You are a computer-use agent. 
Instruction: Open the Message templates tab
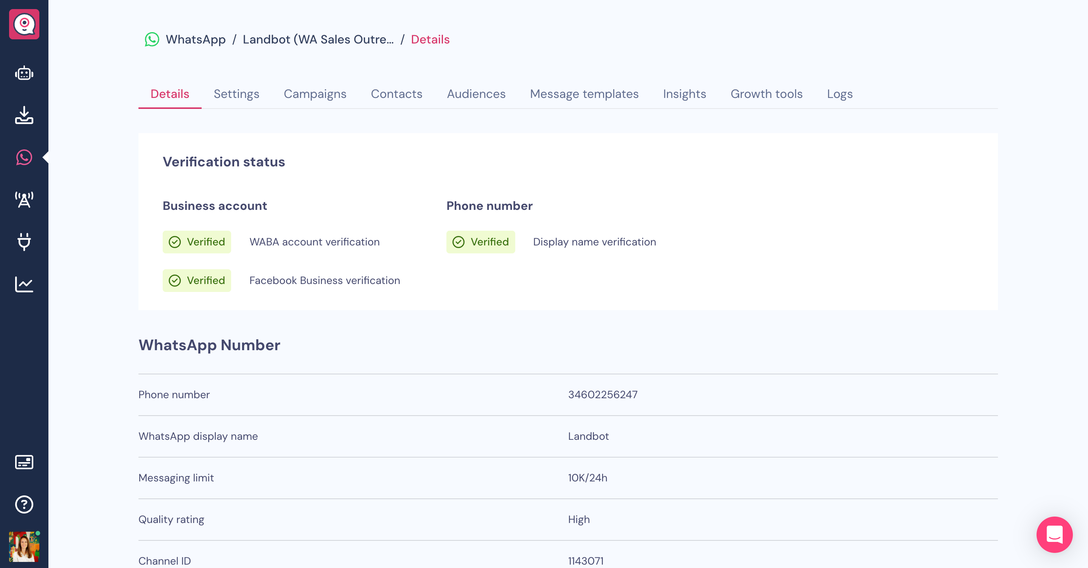pos(584,94)
